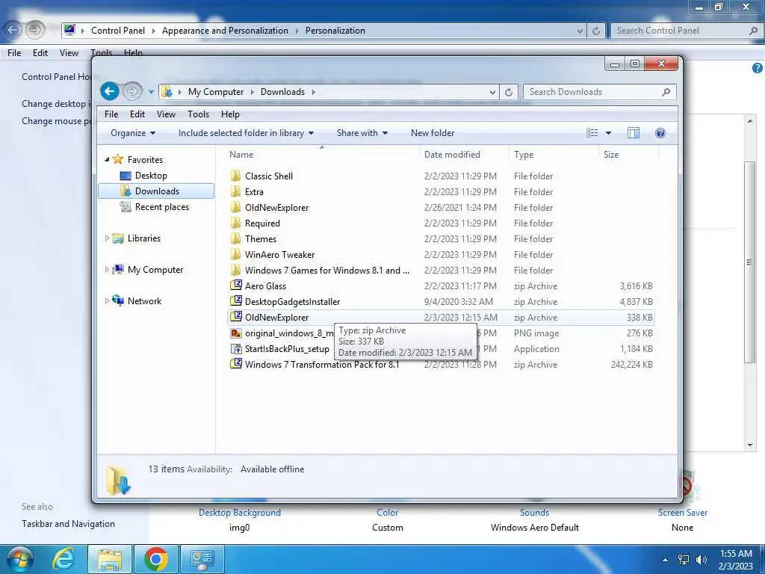Open the Share with dropdown

pyautogui.click(x=362, y=133)
